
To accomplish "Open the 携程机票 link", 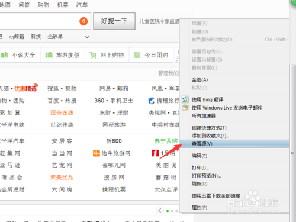I will 114,189.
